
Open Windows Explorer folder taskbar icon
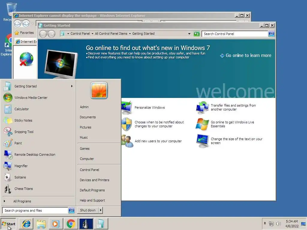coord(41,224)
